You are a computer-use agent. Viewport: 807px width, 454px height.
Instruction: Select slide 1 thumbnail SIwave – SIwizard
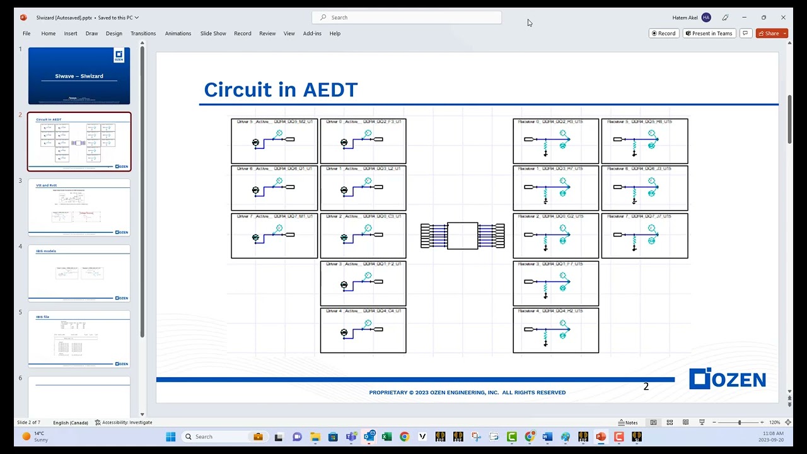click(79, 76)
